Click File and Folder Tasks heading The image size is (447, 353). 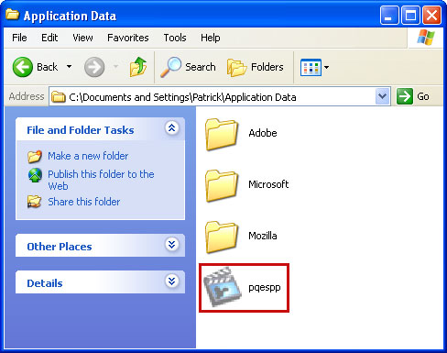click(x=81, y=130)
